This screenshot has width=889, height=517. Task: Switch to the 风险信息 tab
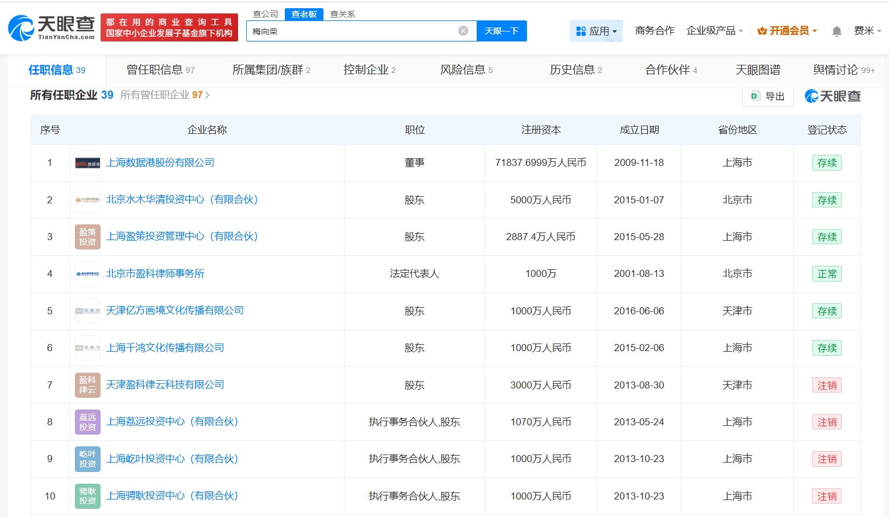(x=466, y=70)
